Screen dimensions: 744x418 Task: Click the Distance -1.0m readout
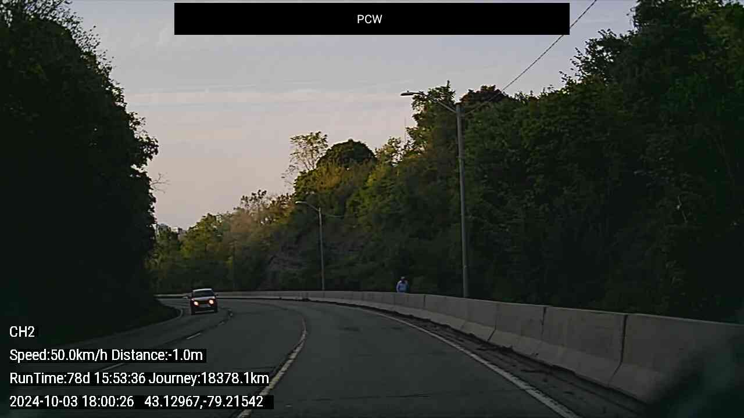(x=157, y=355)
